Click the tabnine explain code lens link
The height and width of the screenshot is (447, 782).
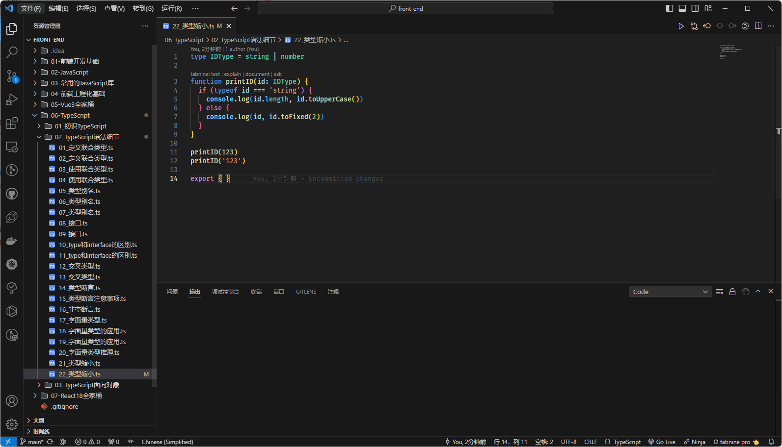tap(232, 74)
